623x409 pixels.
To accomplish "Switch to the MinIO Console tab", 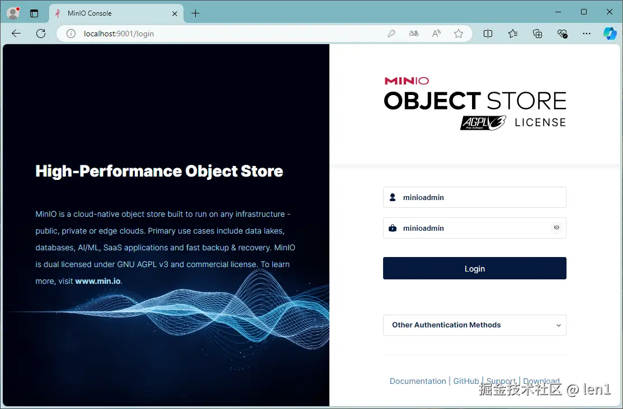I will click(x=116, y=13).
